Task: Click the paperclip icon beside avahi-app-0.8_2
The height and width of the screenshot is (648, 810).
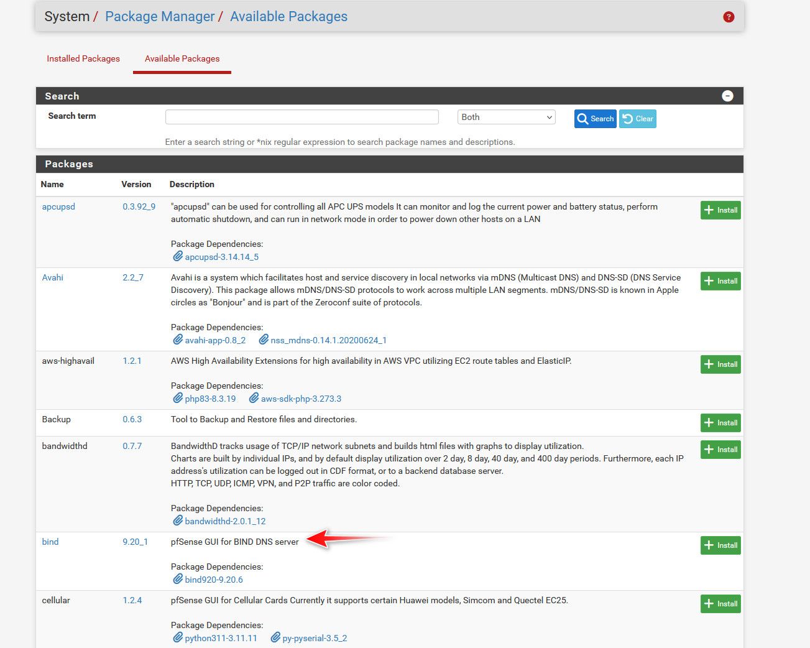Action: [178, 340]
